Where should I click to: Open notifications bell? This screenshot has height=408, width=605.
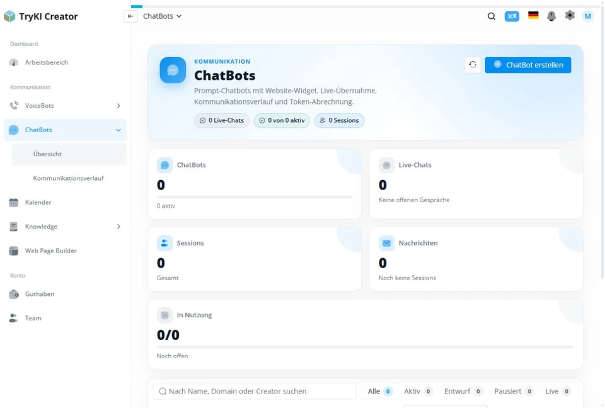coord(551,16)
